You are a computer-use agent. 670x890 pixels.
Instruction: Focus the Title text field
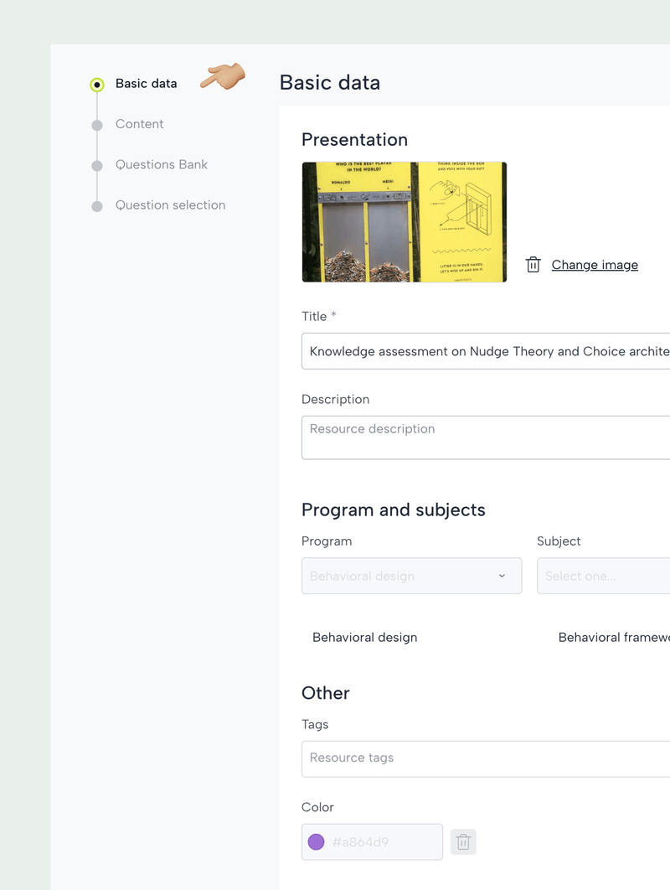click(486, 351)
